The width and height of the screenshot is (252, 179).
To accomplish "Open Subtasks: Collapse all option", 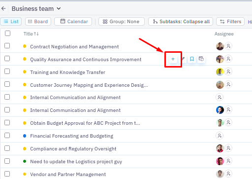I will click(181, 22).
